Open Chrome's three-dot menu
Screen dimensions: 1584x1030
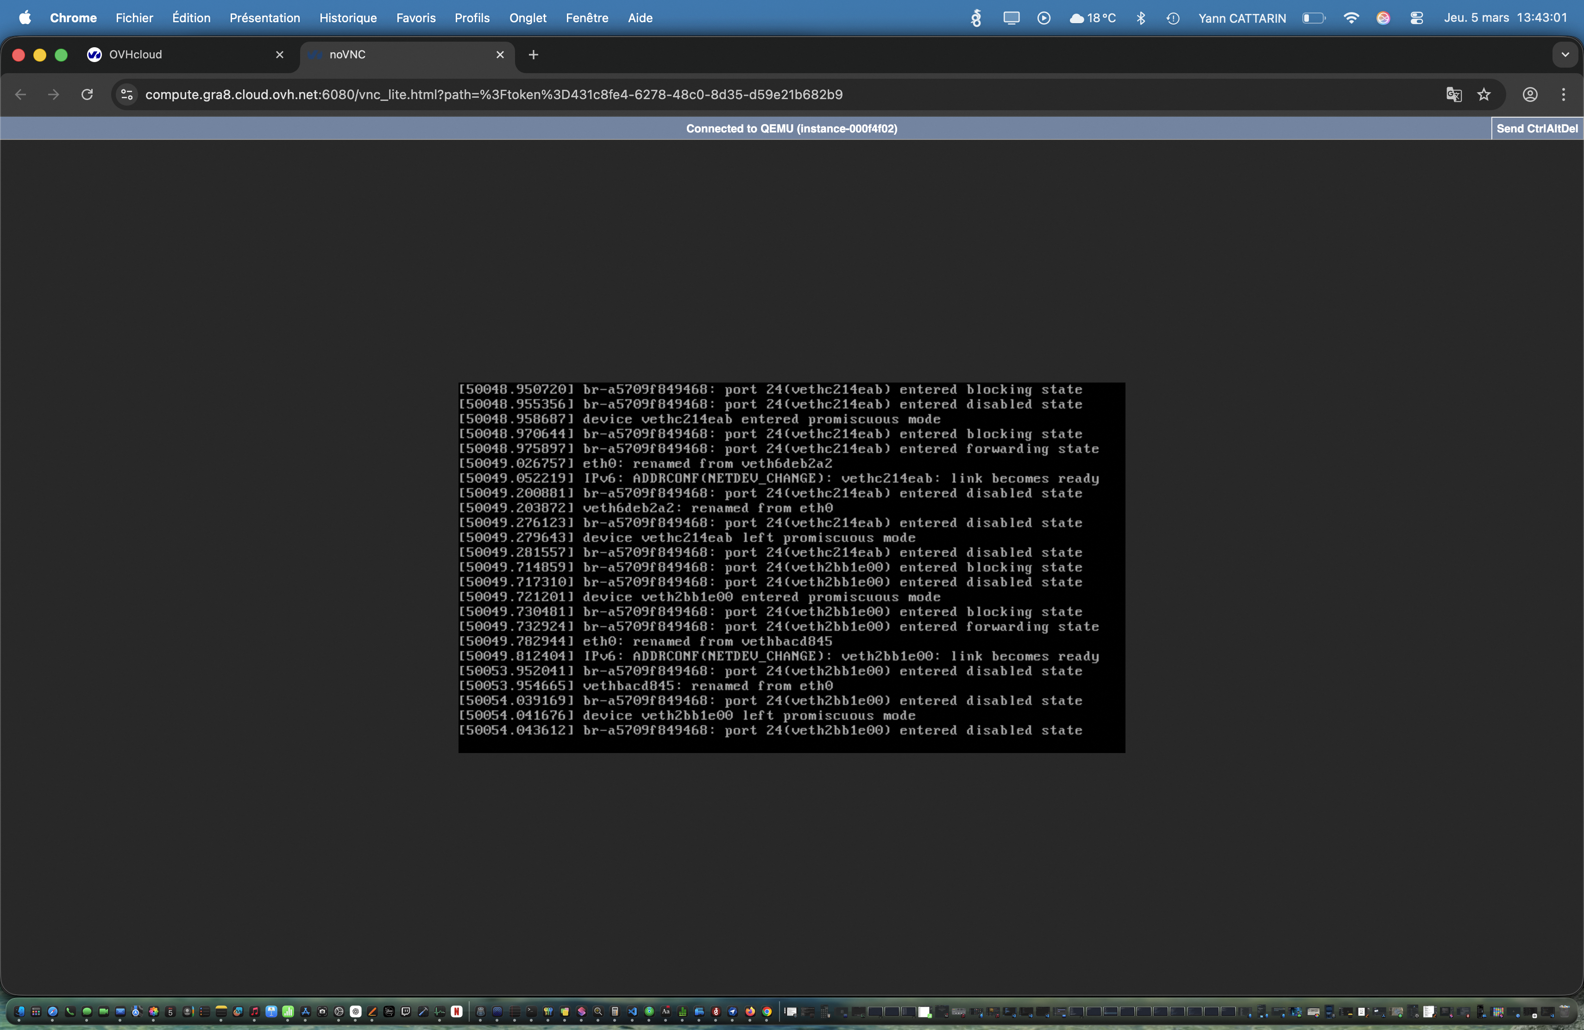(x=1563, y=94)
